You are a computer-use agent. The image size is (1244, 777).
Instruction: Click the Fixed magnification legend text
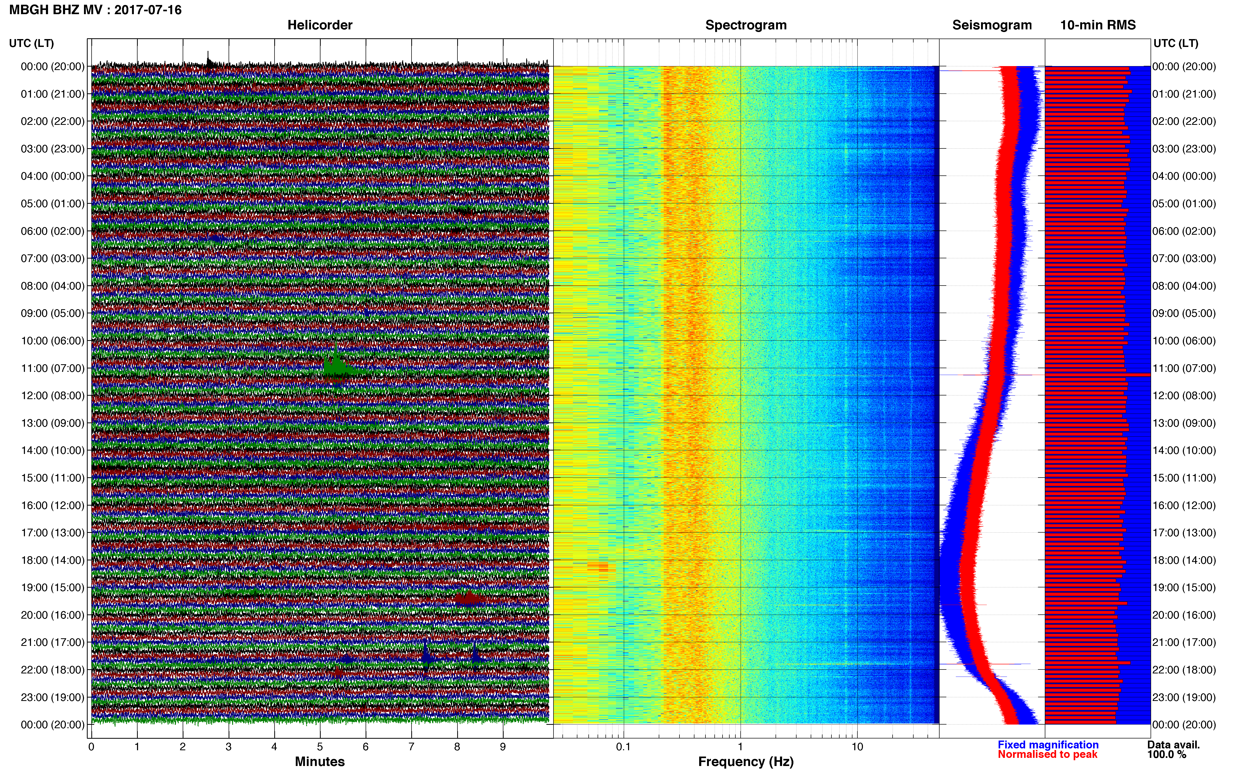click(1047, 745)
